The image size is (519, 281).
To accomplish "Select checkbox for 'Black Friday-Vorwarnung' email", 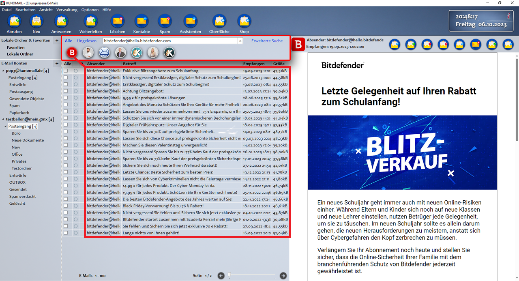I will (66, 206).
